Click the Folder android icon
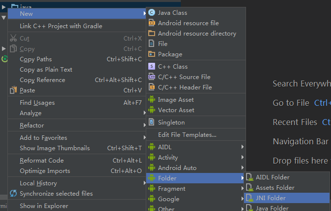The image size is (331, 211). [152, 177]
